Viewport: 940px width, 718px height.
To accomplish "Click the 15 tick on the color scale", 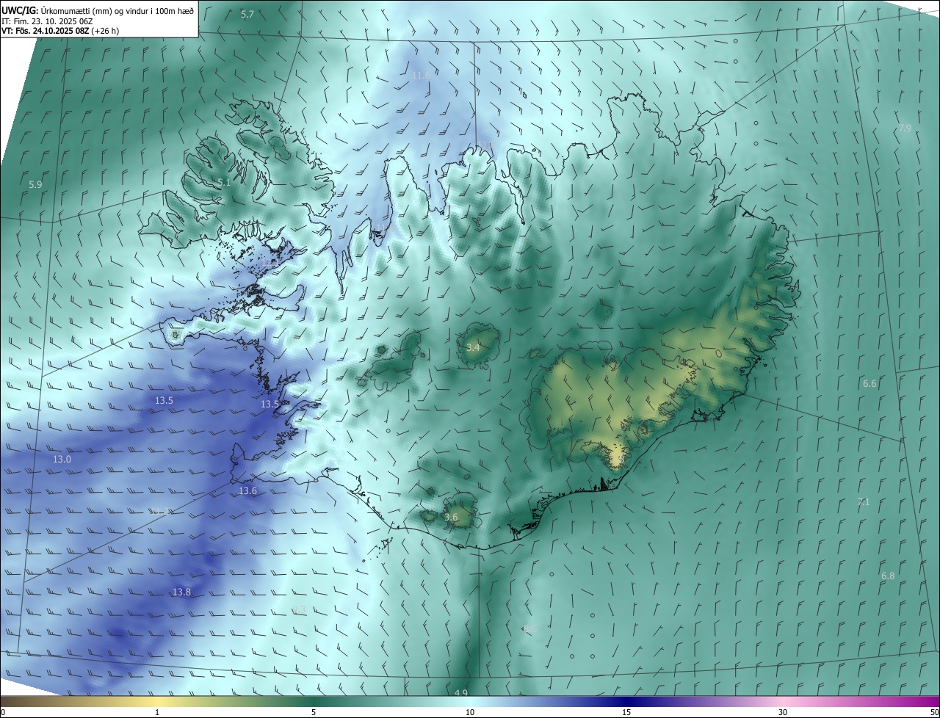I will 626,713.
